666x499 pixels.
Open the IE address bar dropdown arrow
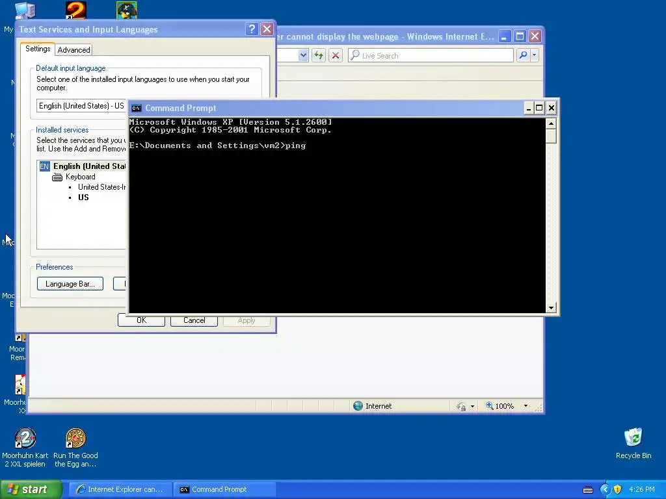(x=303, y=55)
